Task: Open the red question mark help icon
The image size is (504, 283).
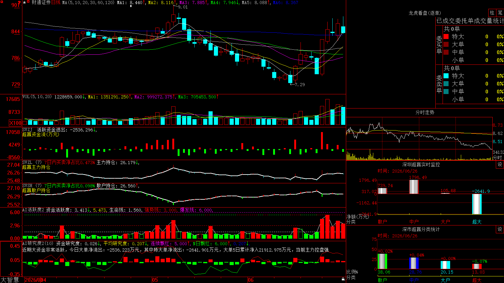Action: click(19, 3)
